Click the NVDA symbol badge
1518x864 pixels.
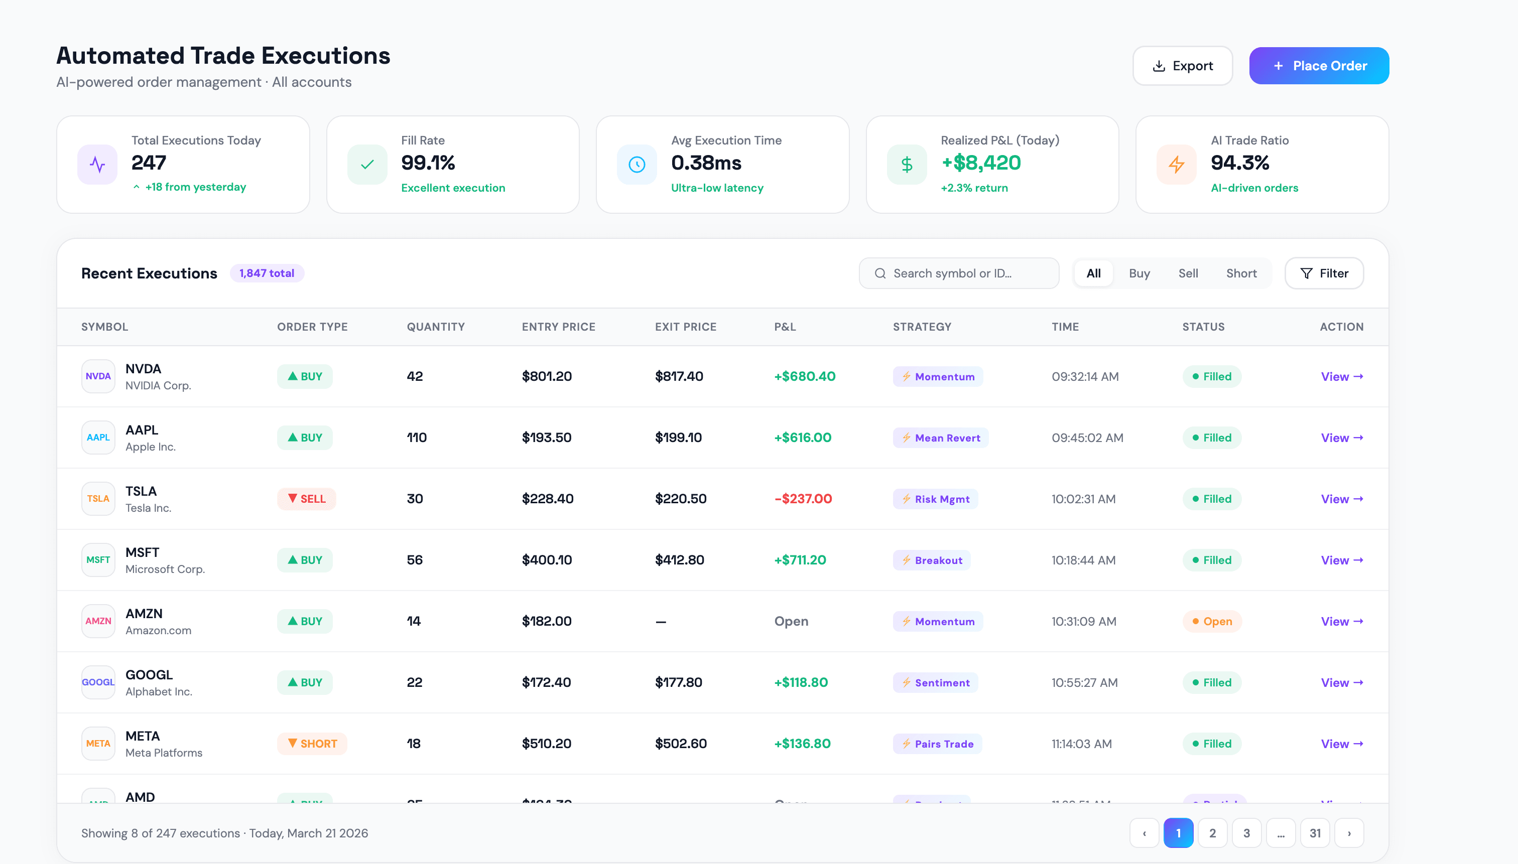(x=97, y=376)
